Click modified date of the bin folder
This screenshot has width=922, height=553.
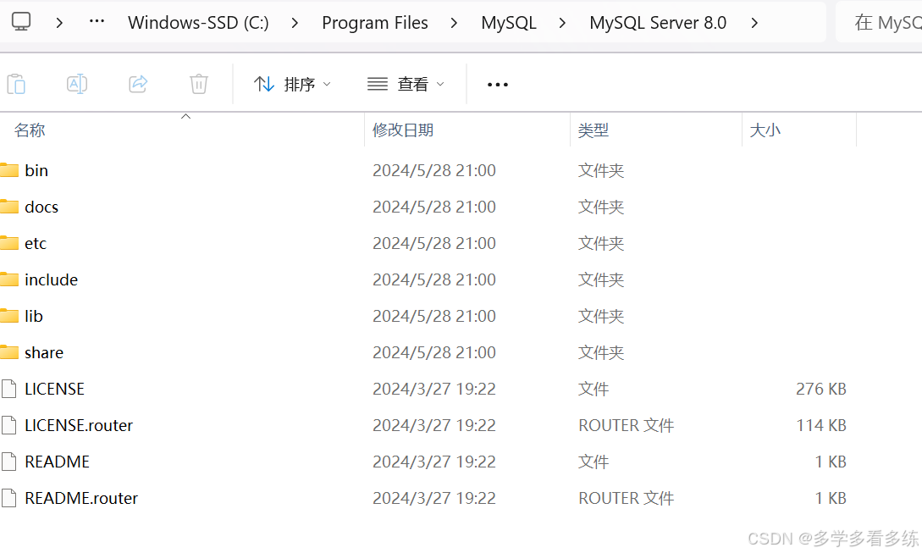(x=434, y=170)
